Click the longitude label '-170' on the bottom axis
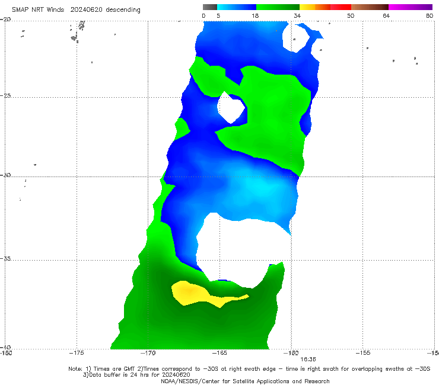The width and height of the screenshot is (439, 385). 148,353
